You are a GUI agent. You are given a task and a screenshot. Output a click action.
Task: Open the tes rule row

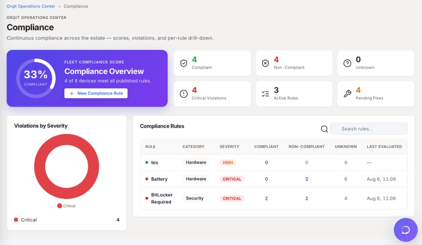[x=274, y=162]
